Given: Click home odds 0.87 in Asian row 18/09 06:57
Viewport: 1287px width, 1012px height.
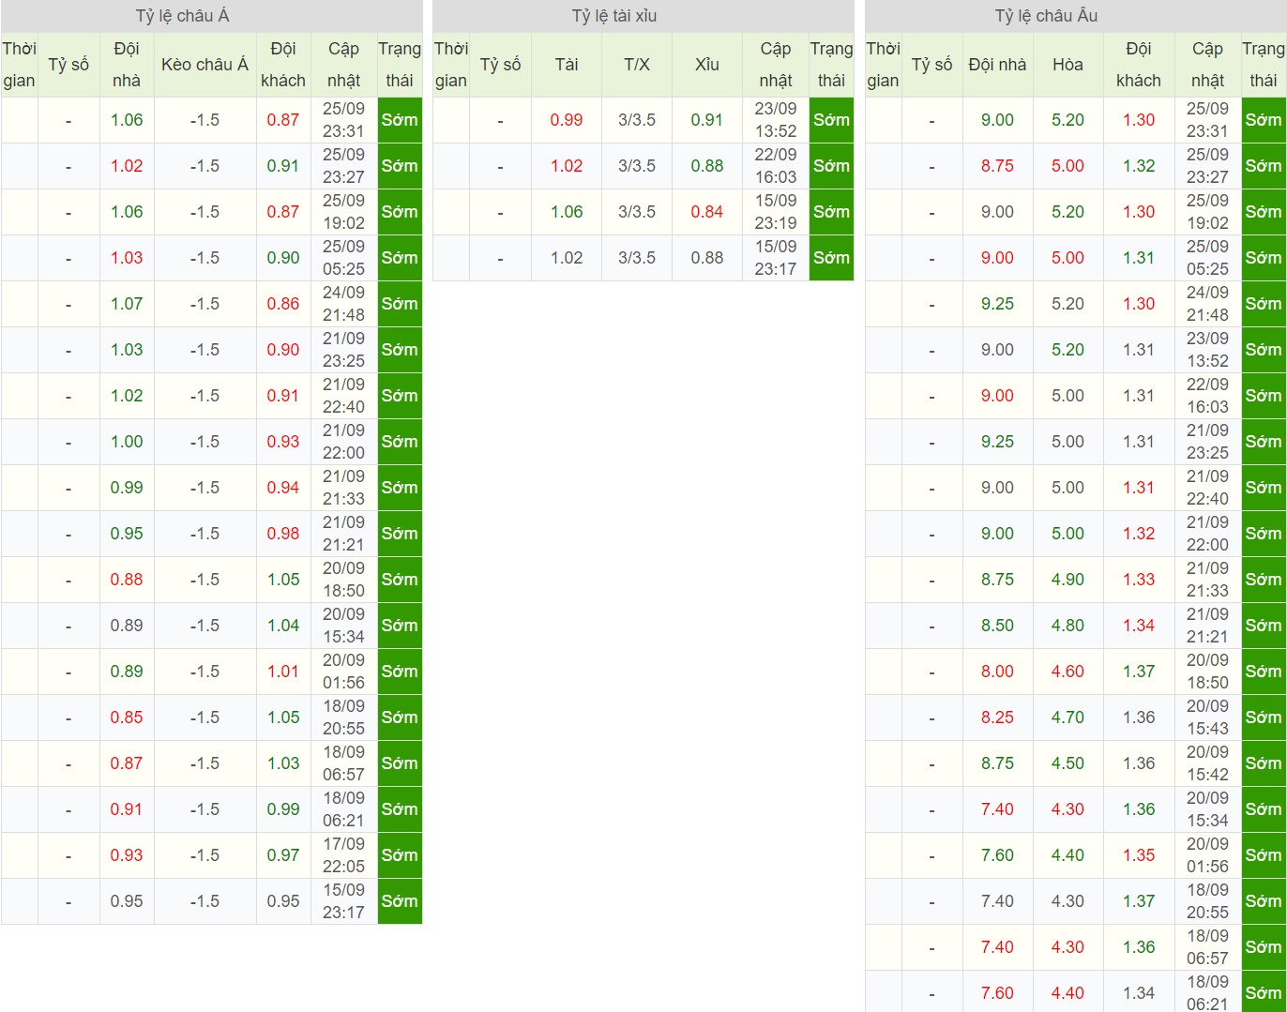Looking at the screenshot, I should click(127, 763).
